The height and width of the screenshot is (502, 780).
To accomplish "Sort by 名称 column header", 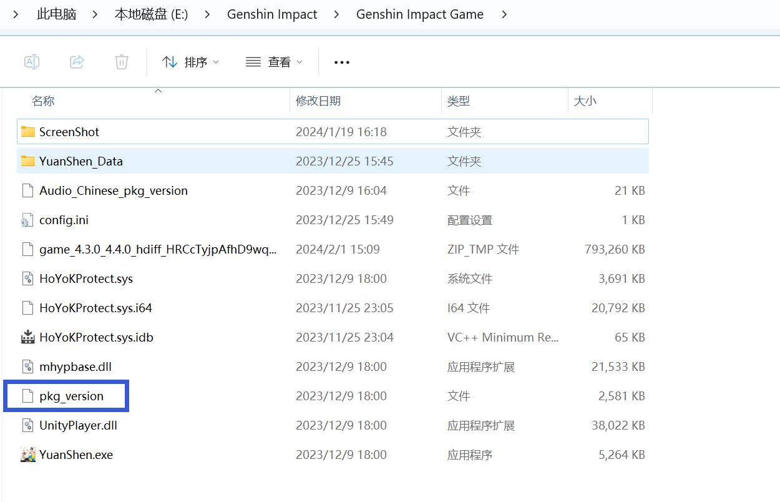I will click(x=44, y=101).
